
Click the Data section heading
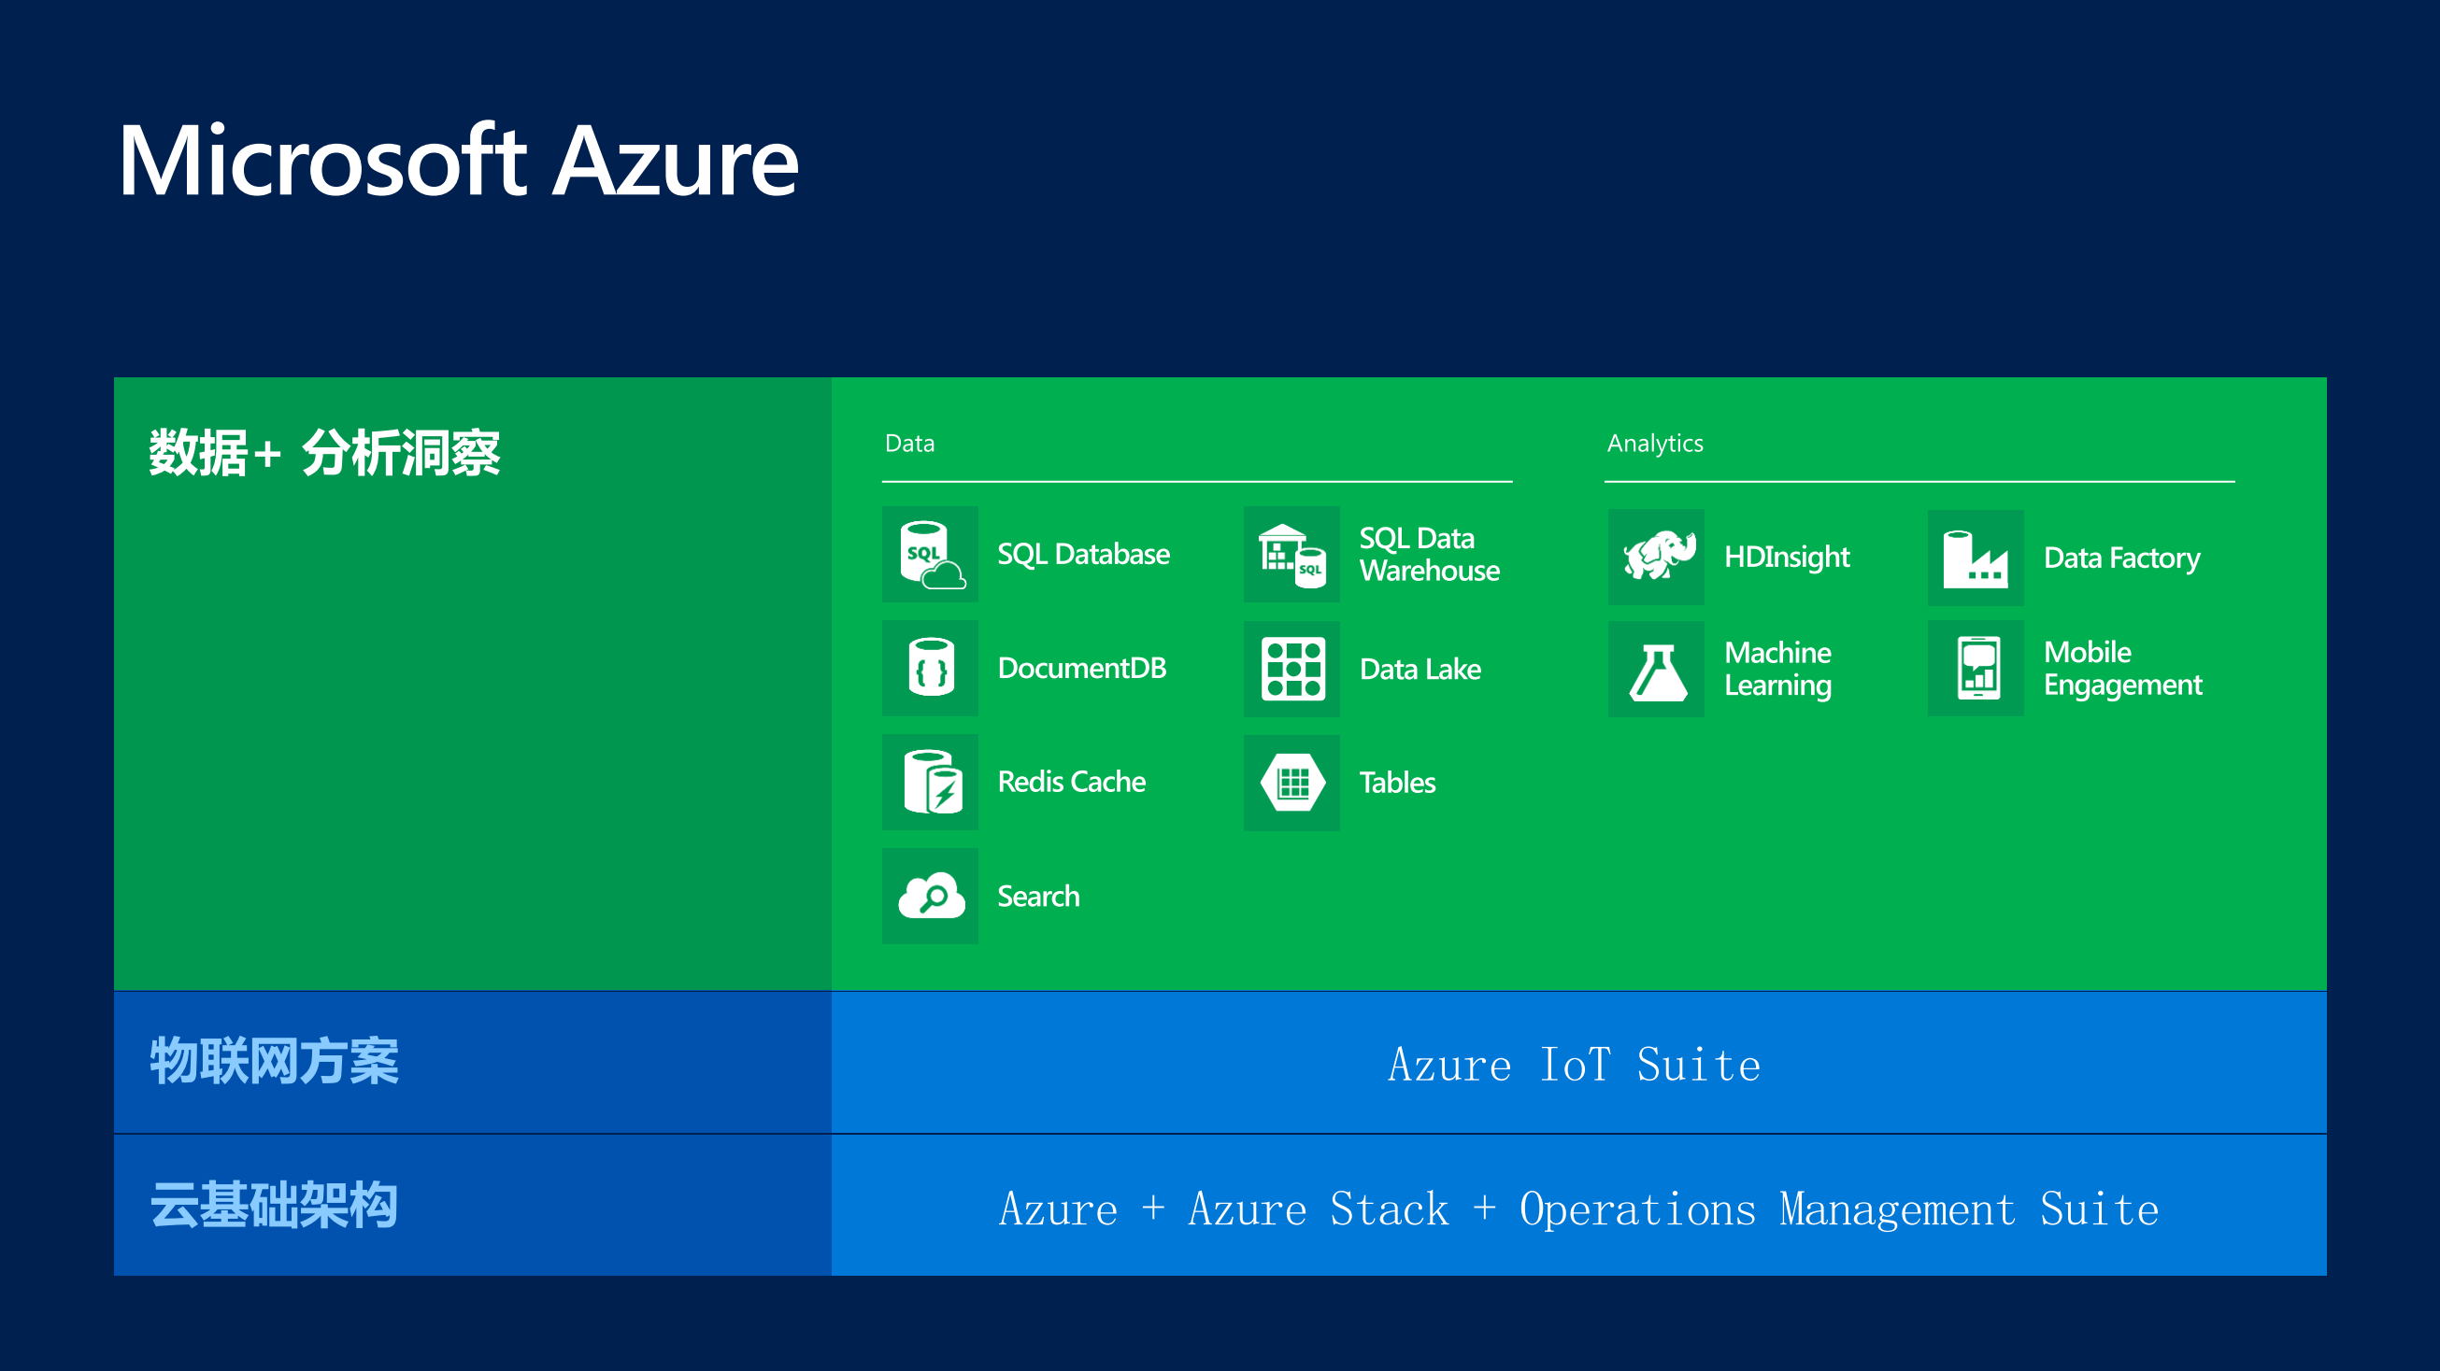click(x=909, y=443)
